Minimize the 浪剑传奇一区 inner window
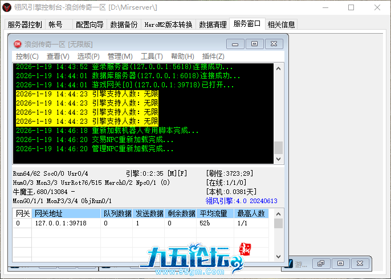Image resolution: width=391 pixels, height=279 pixels. (x=235, y=44)
